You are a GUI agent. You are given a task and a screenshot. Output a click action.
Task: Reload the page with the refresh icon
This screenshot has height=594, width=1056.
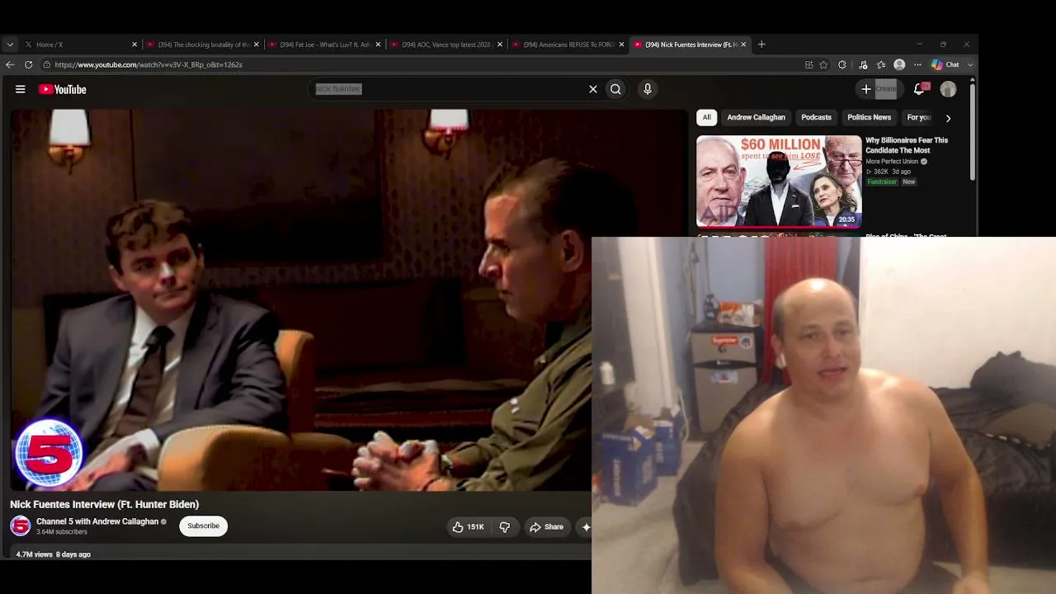tap(28, 64)
